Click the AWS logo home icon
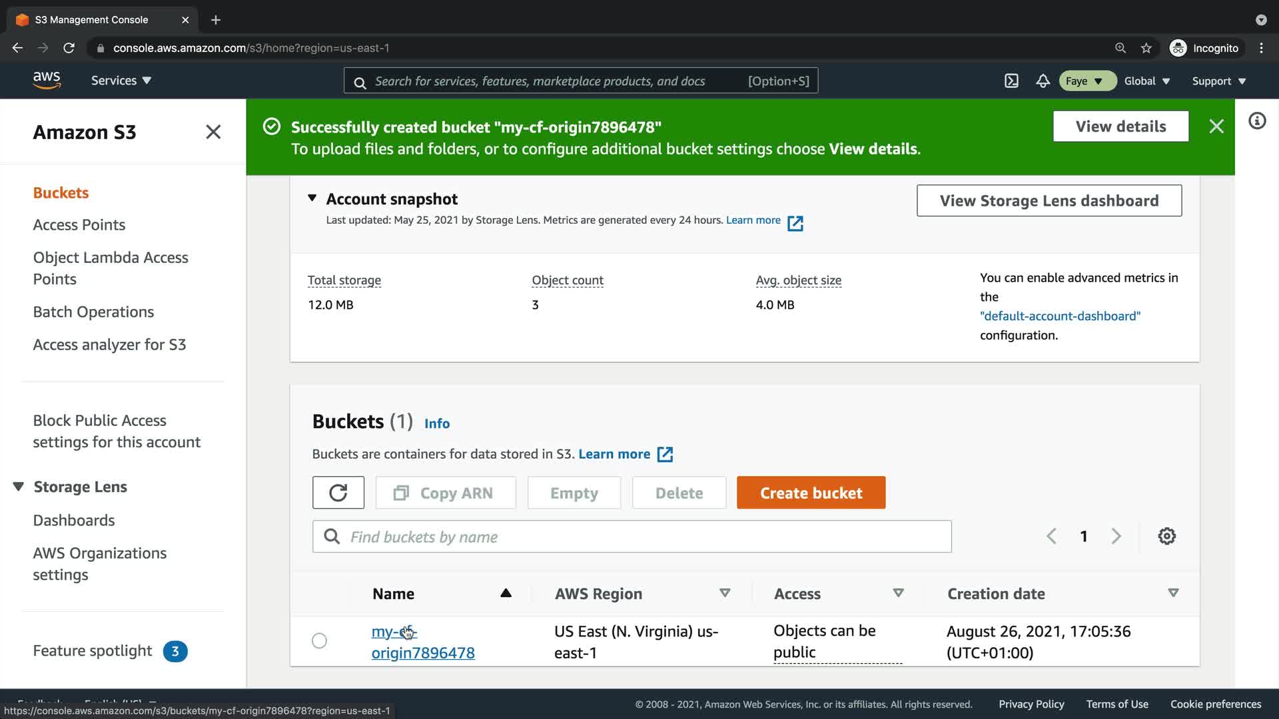The width and height of the screenshot is (1279, 719). (x=47, y=80)
